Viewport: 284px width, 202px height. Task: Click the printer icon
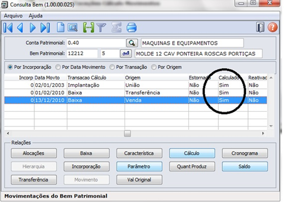click(132, 27)
